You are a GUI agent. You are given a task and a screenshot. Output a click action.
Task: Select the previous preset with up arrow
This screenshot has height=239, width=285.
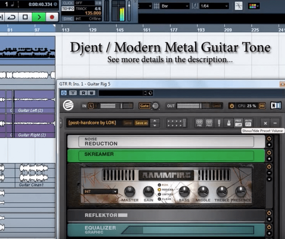click(x=155, y=121)
